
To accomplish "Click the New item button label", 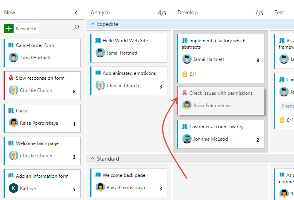I will 26,29.
